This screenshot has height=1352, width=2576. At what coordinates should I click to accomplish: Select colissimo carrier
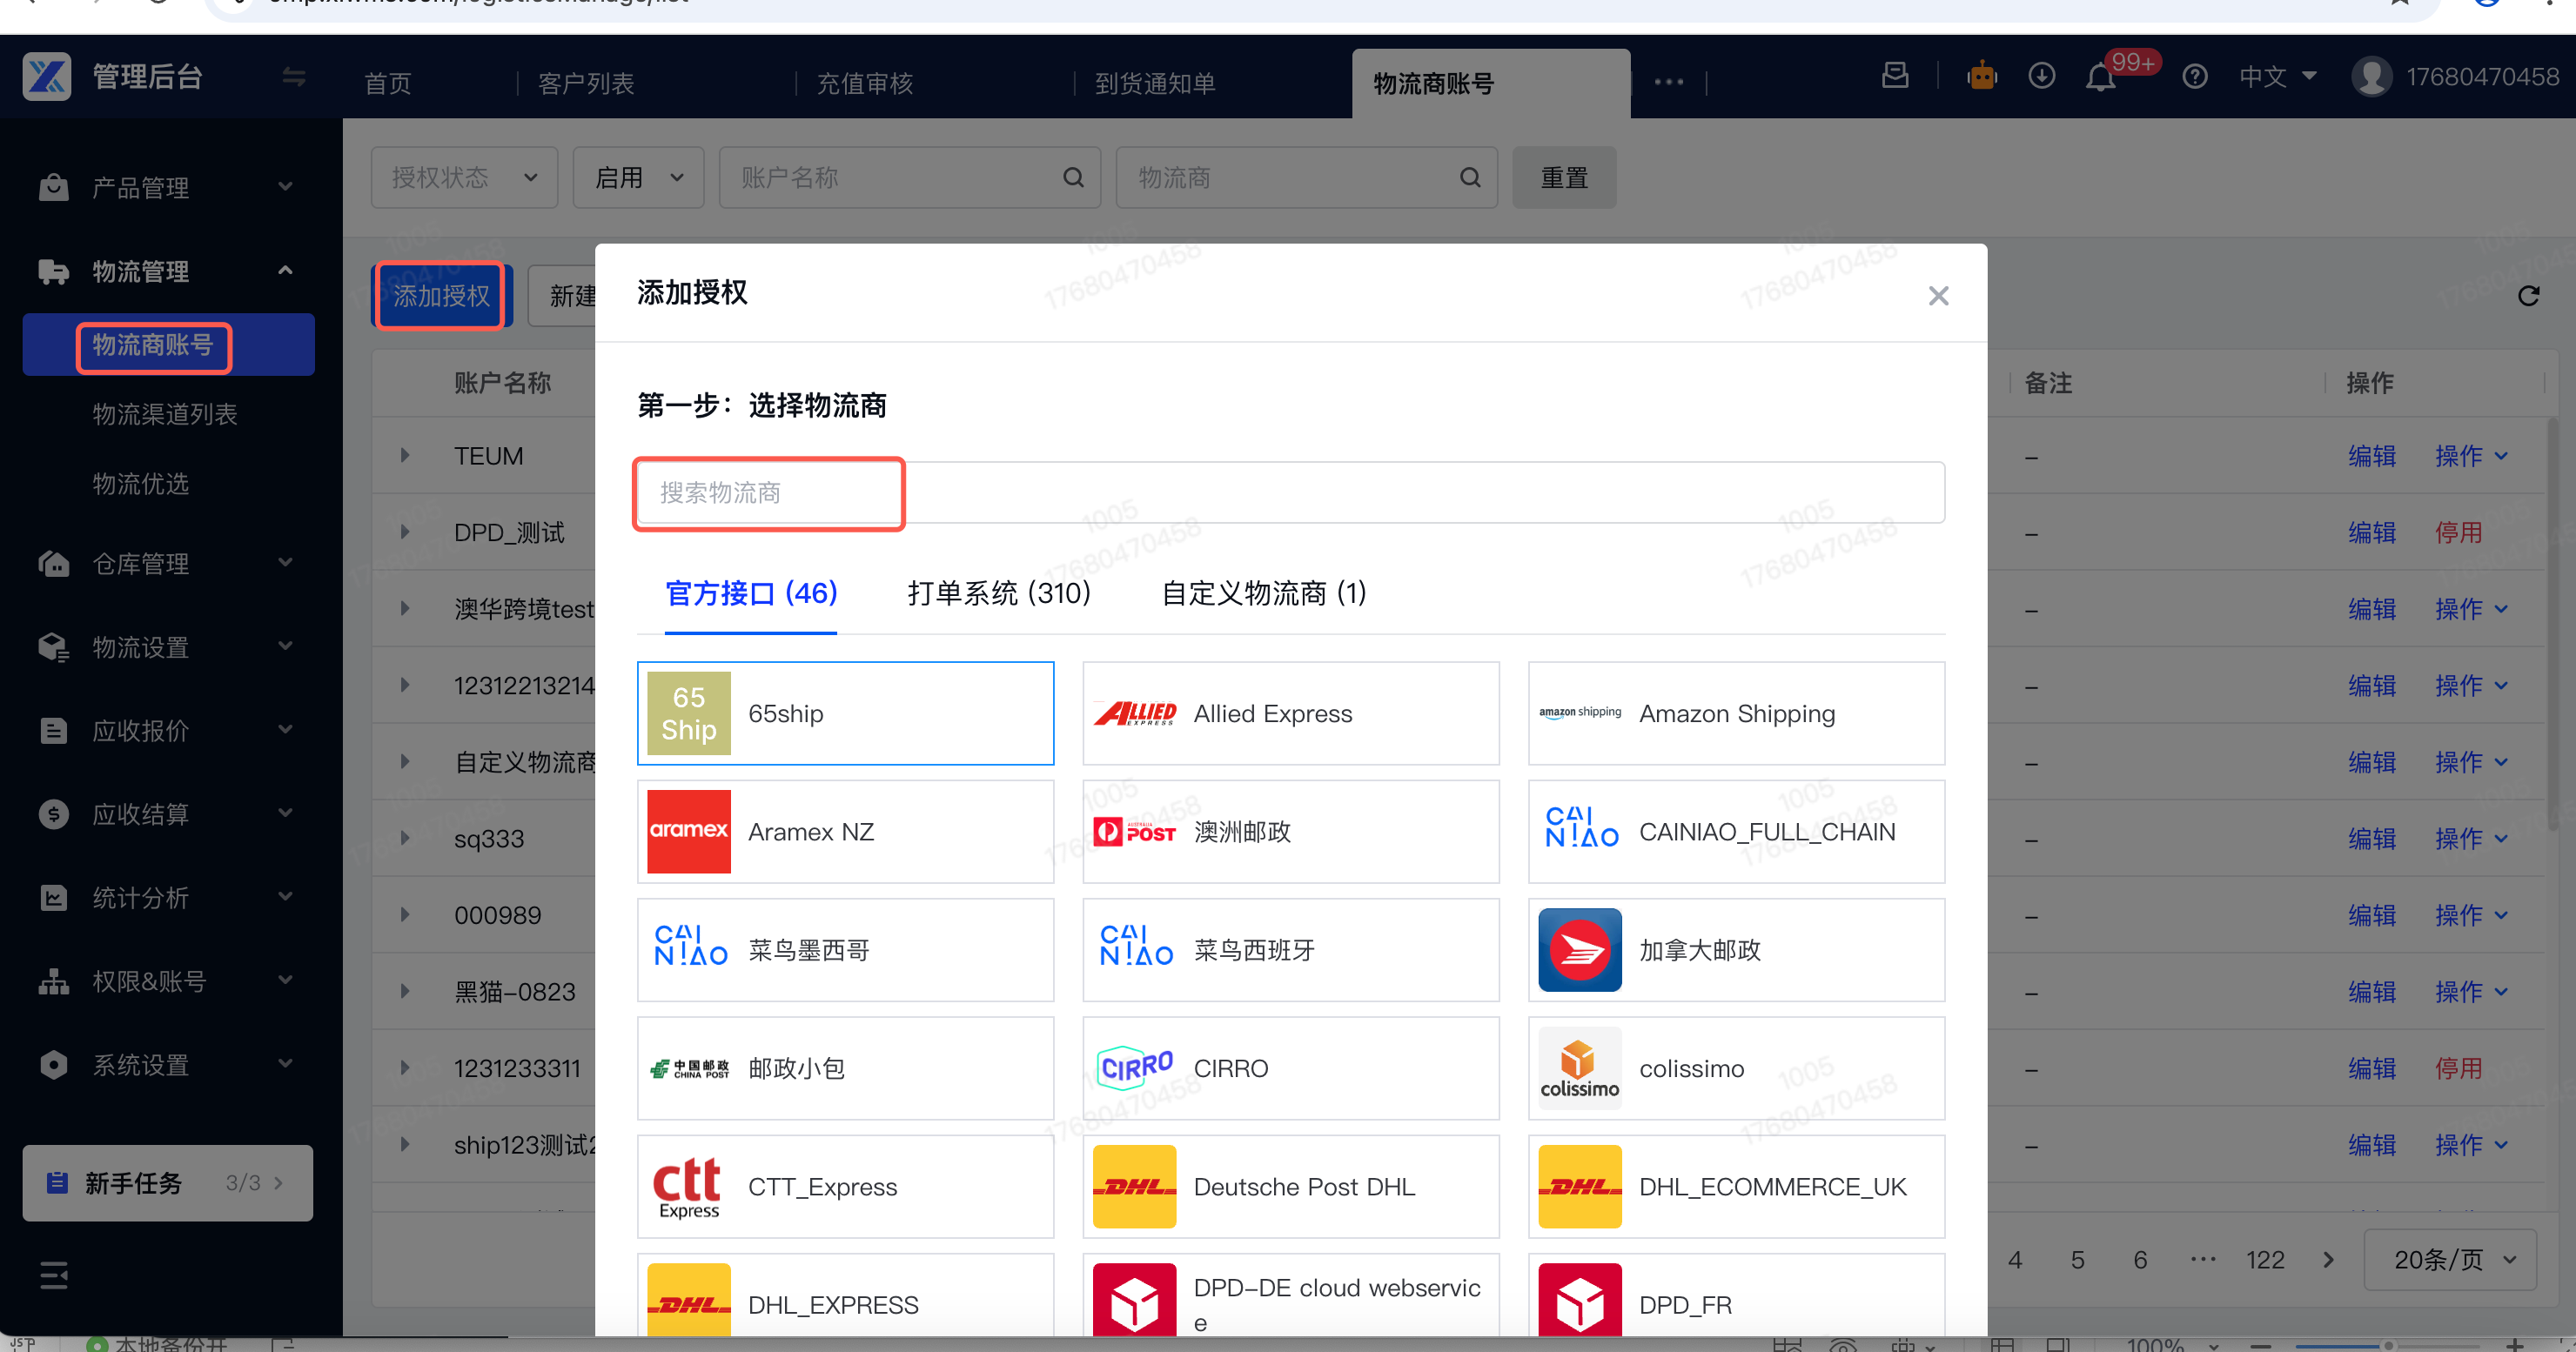click(x=1736, y=1069)
